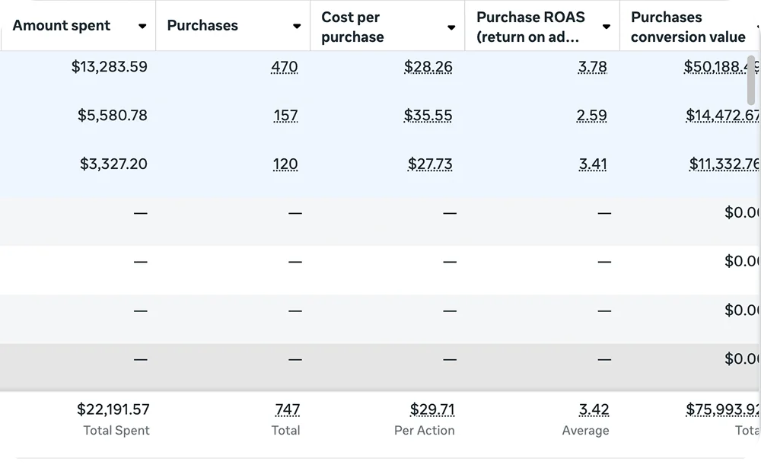Click the 157 purchases value
This screenshot has width=761, height=465.
pos(285,116)
